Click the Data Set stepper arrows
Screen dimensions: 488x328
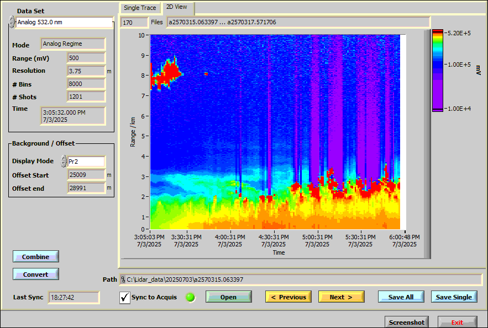pos(12,23)
